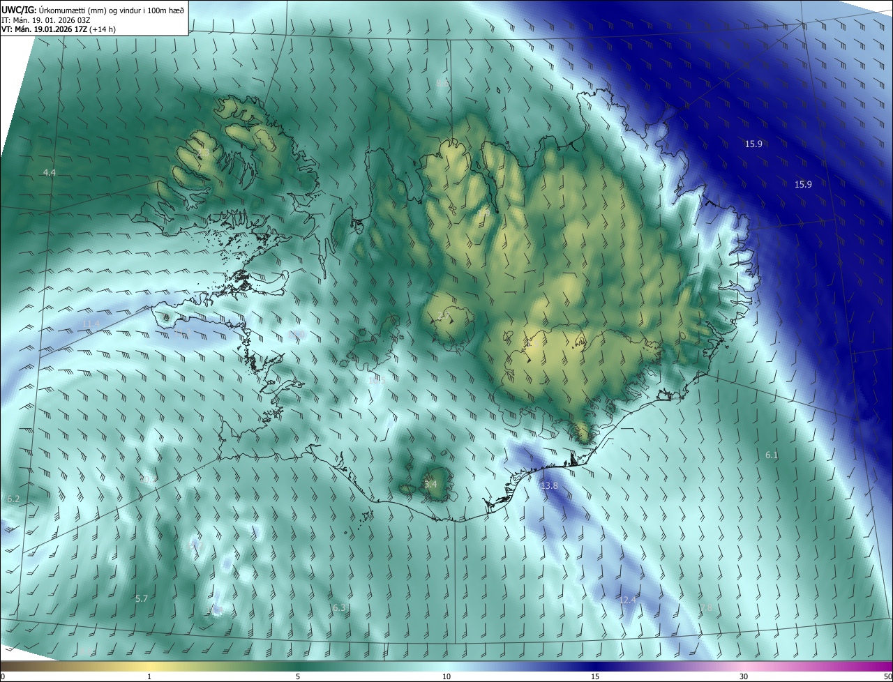
Task: Click the 6.3 value label on the map
Action: click(339, 608)
